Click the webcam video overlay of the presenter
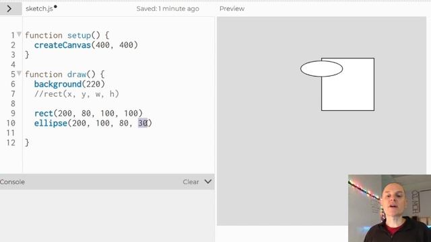This screenshot has width=431, height=242. [x=389, y=208]
